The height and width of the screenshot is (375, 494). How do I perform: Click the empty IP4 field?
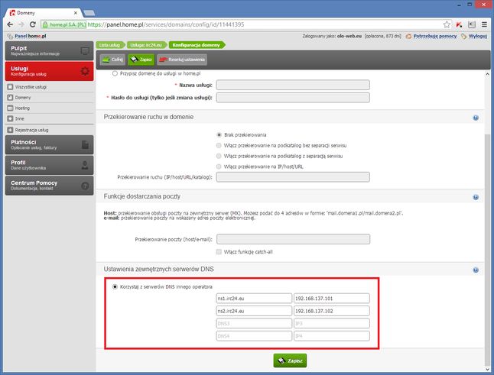[x=332, y=336]
